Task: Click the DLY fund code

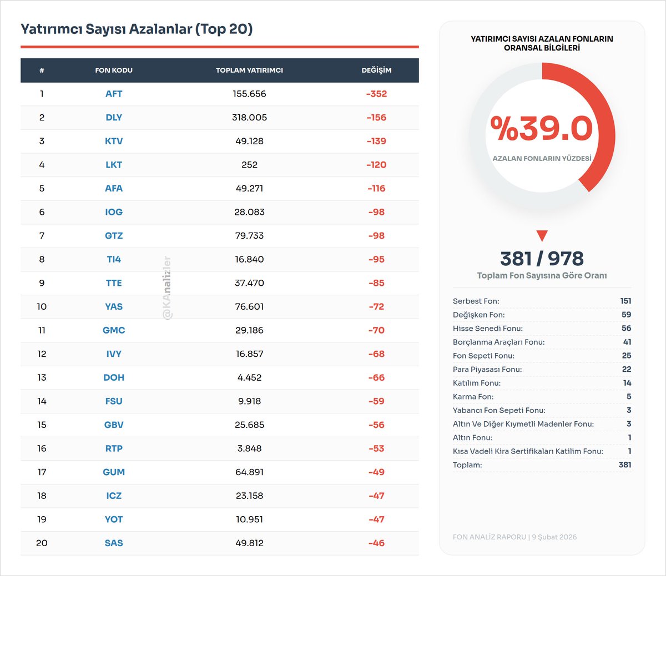Action: click(114, 118)
